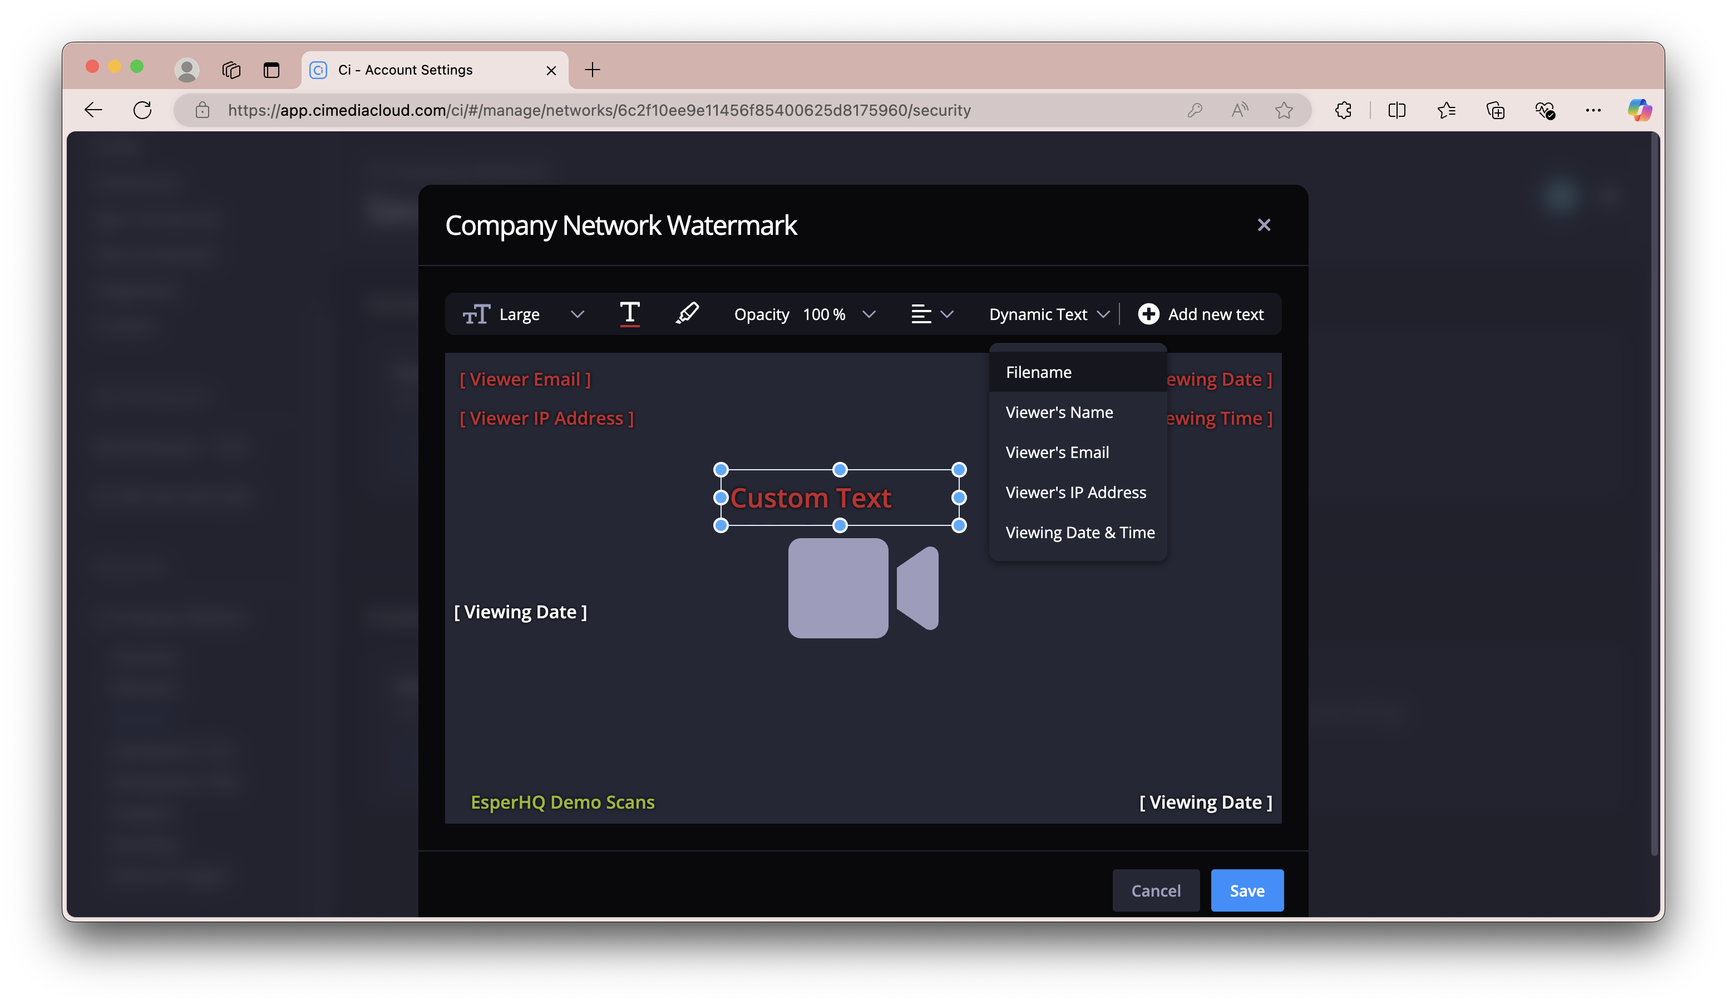The width and height of the screenshot is (1727, 1004).
Task: Select the highlighter background color tool
Action: pos(687,314)
